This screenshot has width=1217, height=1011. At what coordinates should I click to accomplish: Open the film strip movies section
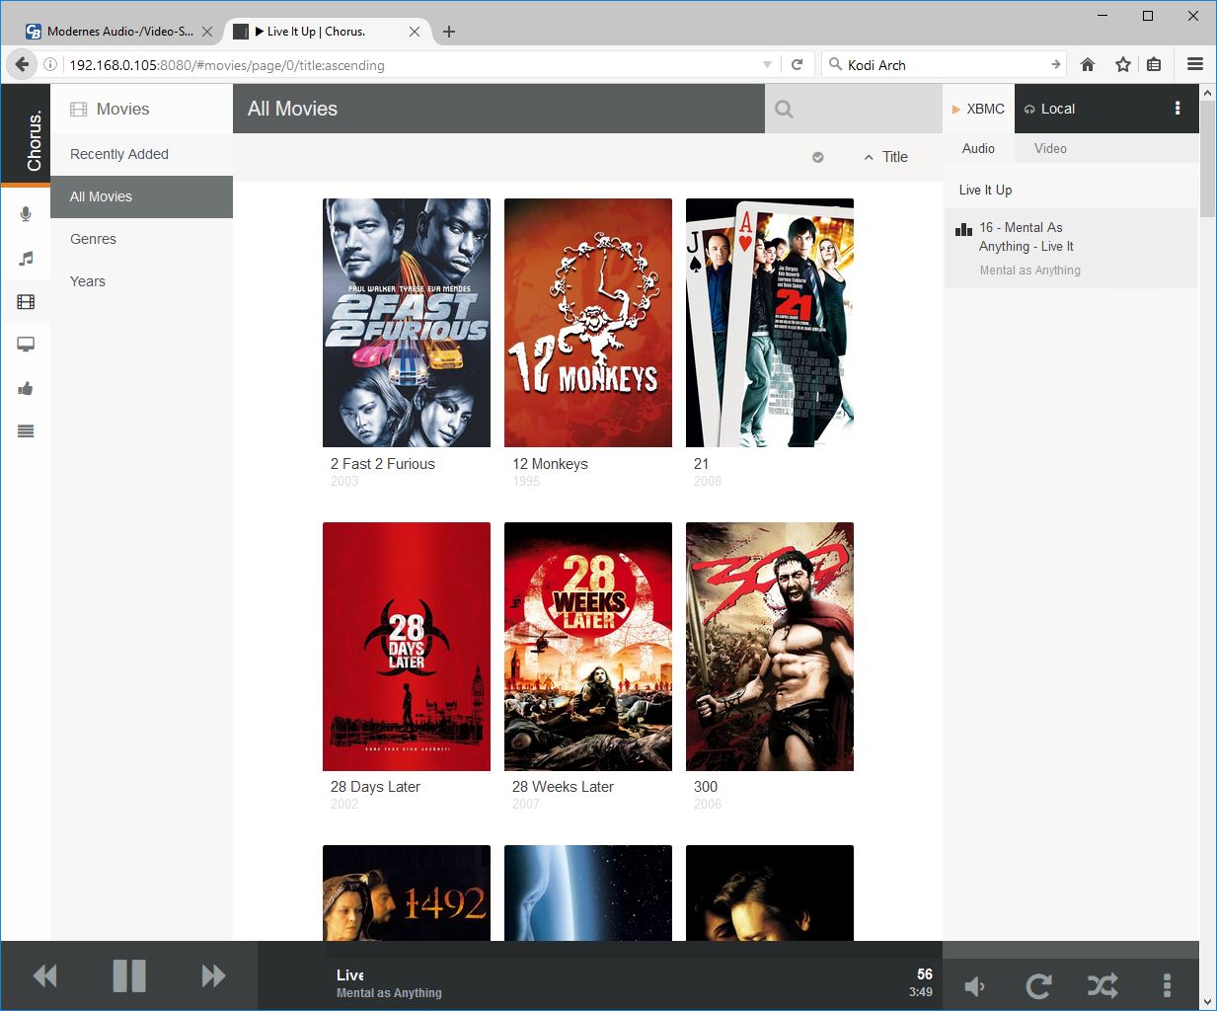[26, 302]
